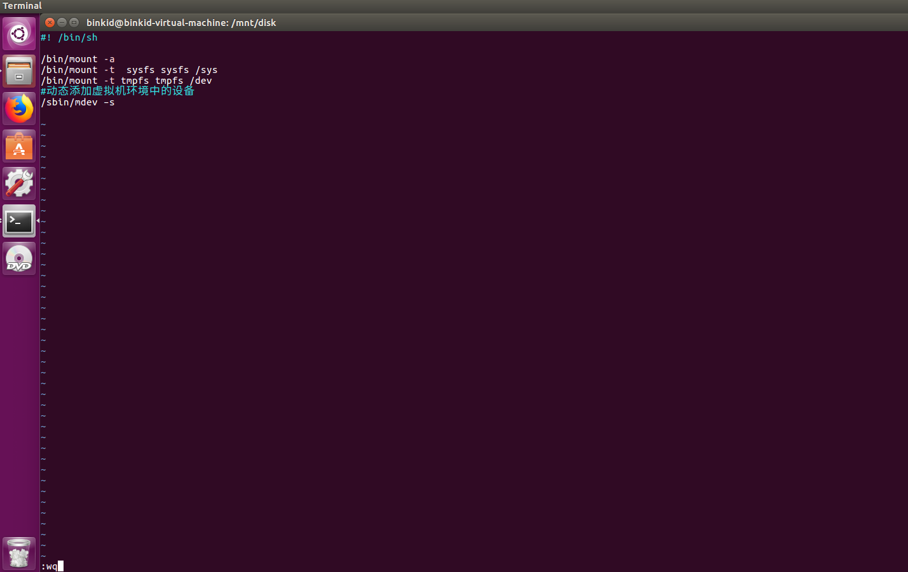Click the '#! /bin/sh' shebang line
The width and height of the screenshot is (908, 572).
click(69, 37)
